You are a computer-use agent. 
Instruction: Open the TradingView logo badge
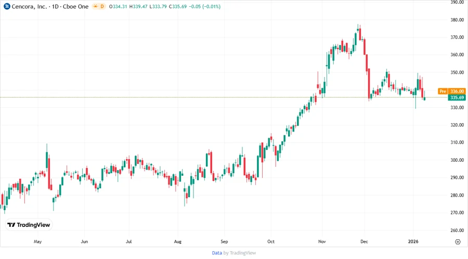(x=29, y=225)
